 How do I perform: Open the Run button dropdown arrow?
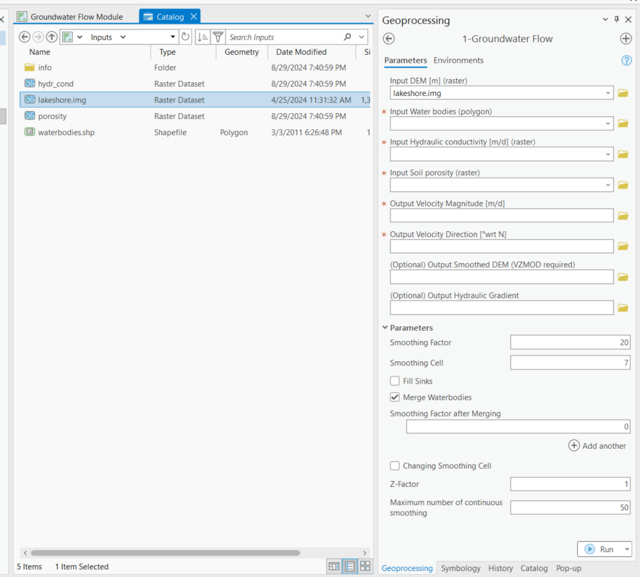click(x=626, y=550)
